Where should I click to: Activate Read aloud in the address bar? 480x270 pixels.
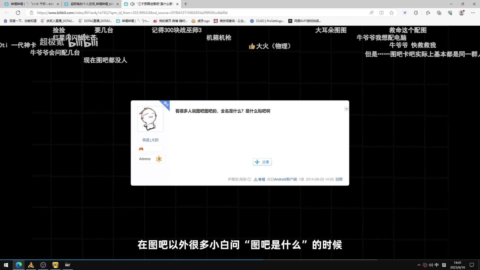click(x=371, y=13)
